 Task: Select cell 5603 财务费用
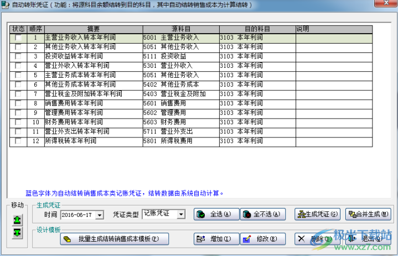pos(181,122)
